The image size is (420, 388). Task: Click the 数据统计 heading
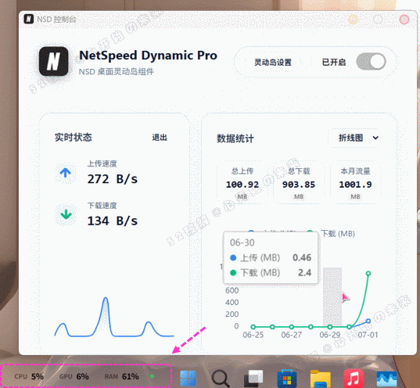click(x=235, y=138)
